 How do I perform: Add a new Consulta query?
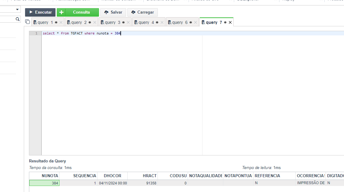pos(78,12)
